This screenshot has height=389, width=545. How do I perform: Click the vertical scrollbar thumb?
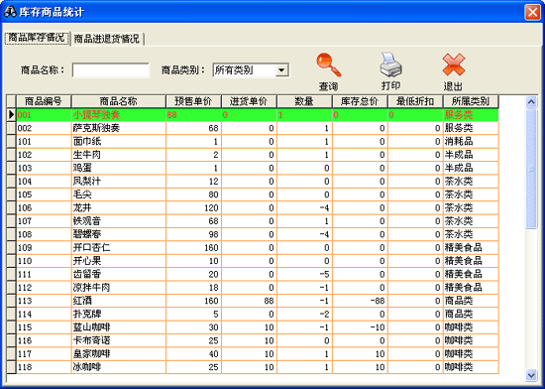coord(531,169)
